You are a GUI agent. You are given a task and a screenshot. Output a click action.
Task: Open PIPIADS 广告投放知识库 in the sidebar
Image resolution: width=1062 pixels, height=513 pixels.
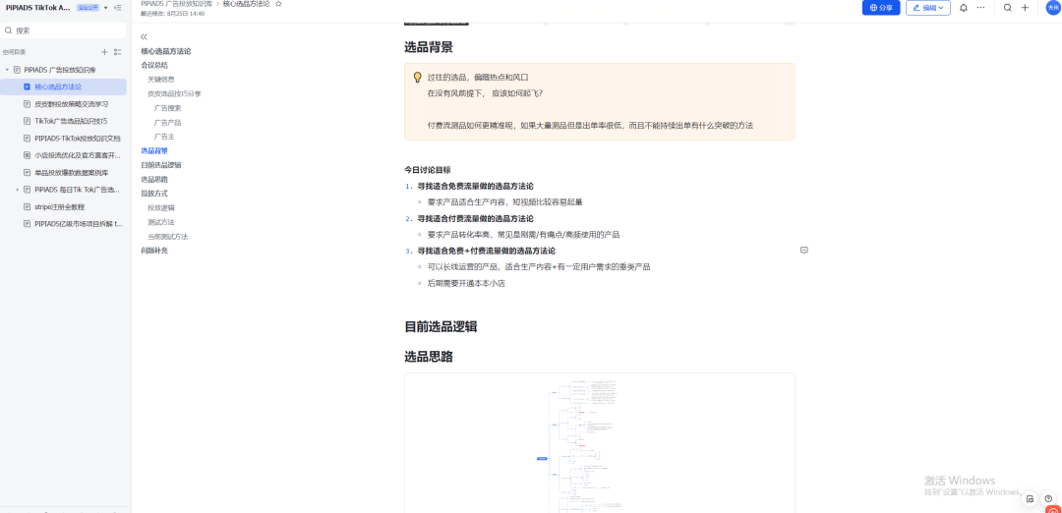(x=60, y=70)
